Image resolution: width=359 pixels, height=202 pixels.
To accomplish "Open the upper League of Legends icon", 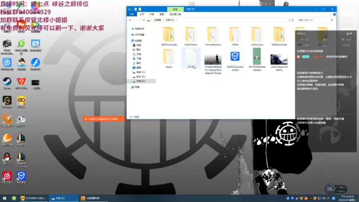I will [x=21, y=139].
